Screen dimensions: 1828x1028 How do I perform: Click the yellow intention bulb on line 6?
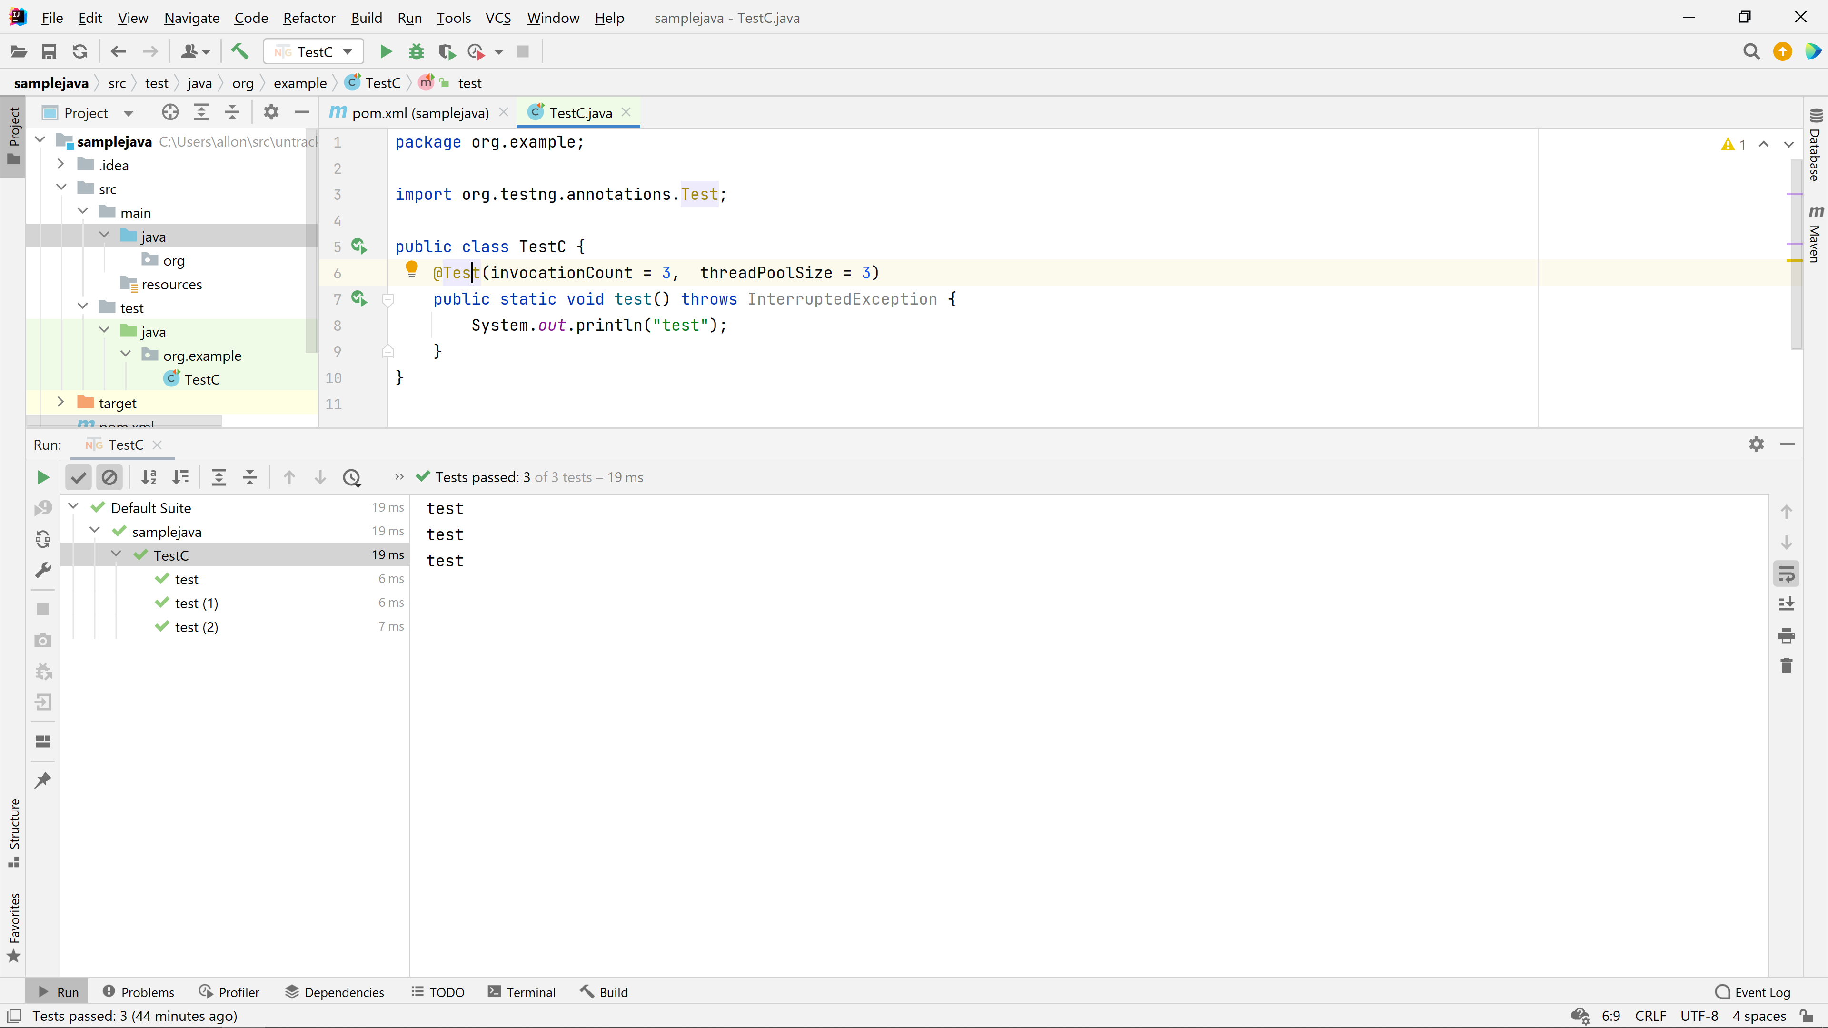pos(412,269)
